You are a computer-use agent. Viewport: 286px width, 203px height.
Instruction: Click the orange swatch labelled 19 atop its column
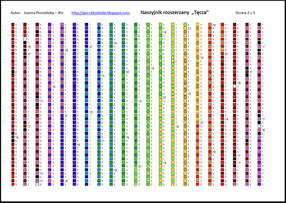210,24
